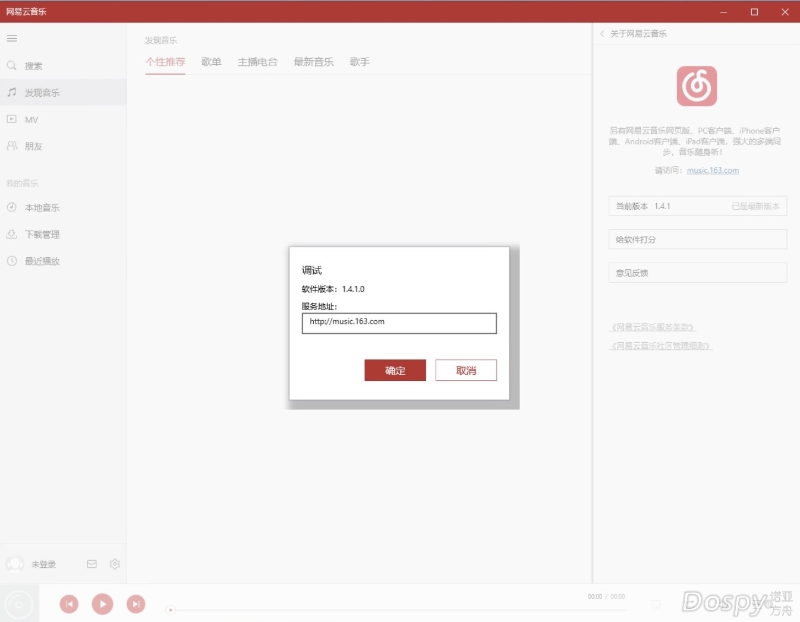
Task: Open the 朋友 friends page
Action: tap(63, 146)
